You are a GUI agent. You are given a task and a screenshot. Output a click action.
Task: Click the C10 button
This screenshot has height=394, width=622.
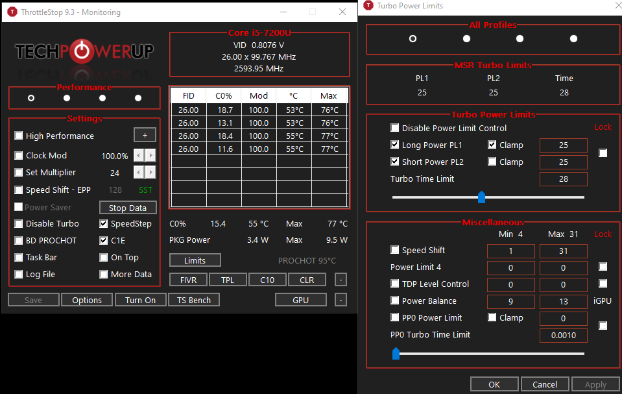coord(267,280)
